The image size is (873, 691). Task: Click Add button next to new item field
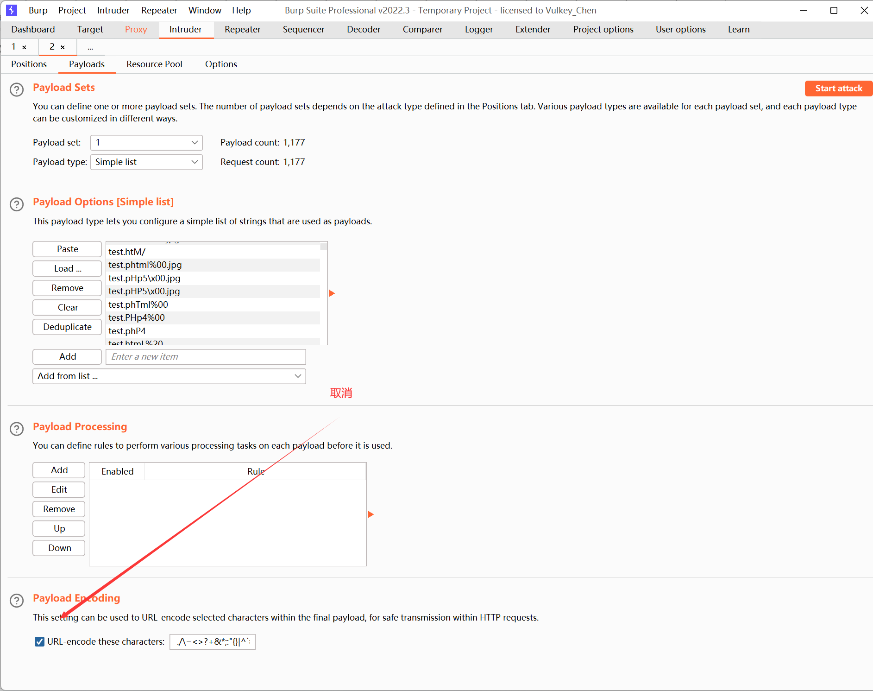(67, 357)
